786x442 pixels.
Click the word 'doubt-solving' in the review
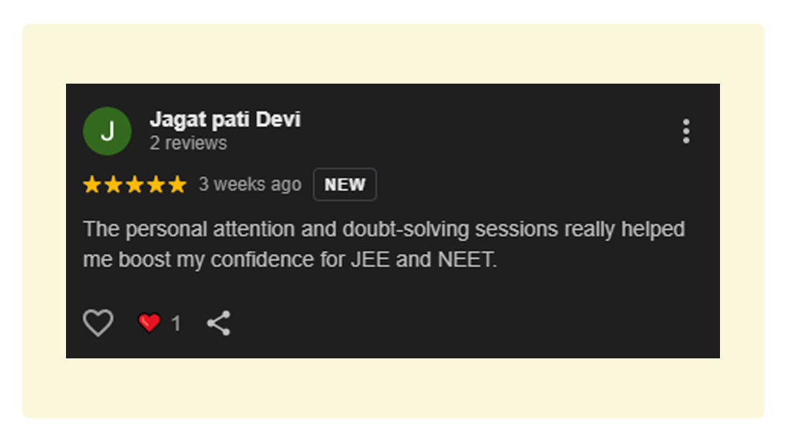[406, 229]
